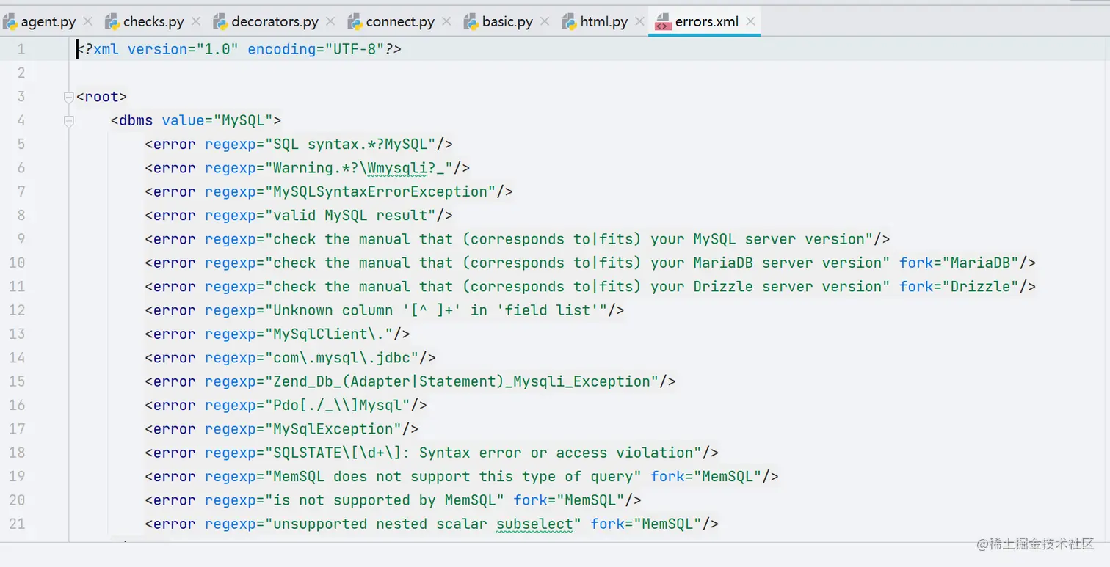
Task: Place cursor in the XML declaration line
Action: click(x=239, y=49)
